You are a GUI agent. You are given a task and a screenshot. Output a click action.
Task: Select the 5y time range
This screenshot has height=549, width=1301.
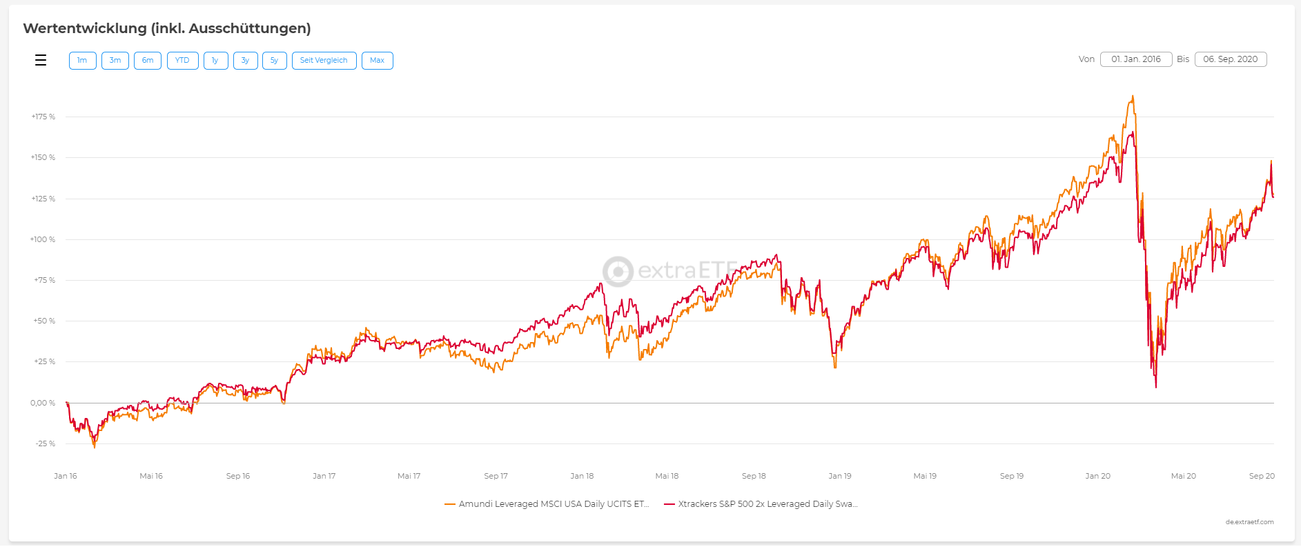tap(274, 61)
